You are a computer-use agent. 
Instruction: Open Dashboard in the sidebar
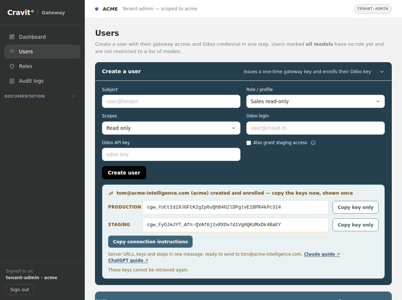(x=42, y=37)
